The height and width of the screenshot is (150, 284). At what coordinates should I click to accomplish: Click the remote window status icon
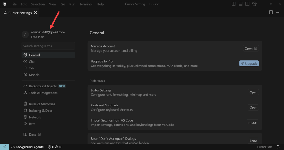(4, 147)
